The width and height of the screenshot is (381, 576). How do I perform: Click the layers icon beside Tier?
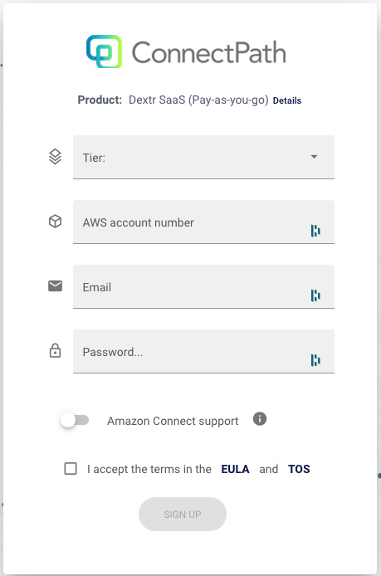point(55,157)
